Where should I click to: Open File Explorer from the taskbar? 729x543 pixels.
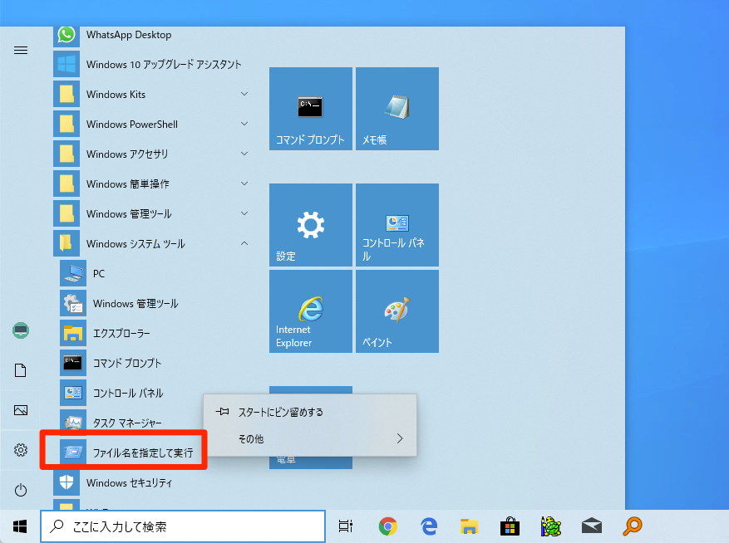click(x=469, y=526)
